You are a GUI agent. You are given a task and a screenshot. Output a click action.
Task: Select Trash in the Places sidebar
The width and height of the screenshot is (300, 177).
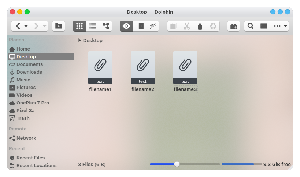coord(23,118)
